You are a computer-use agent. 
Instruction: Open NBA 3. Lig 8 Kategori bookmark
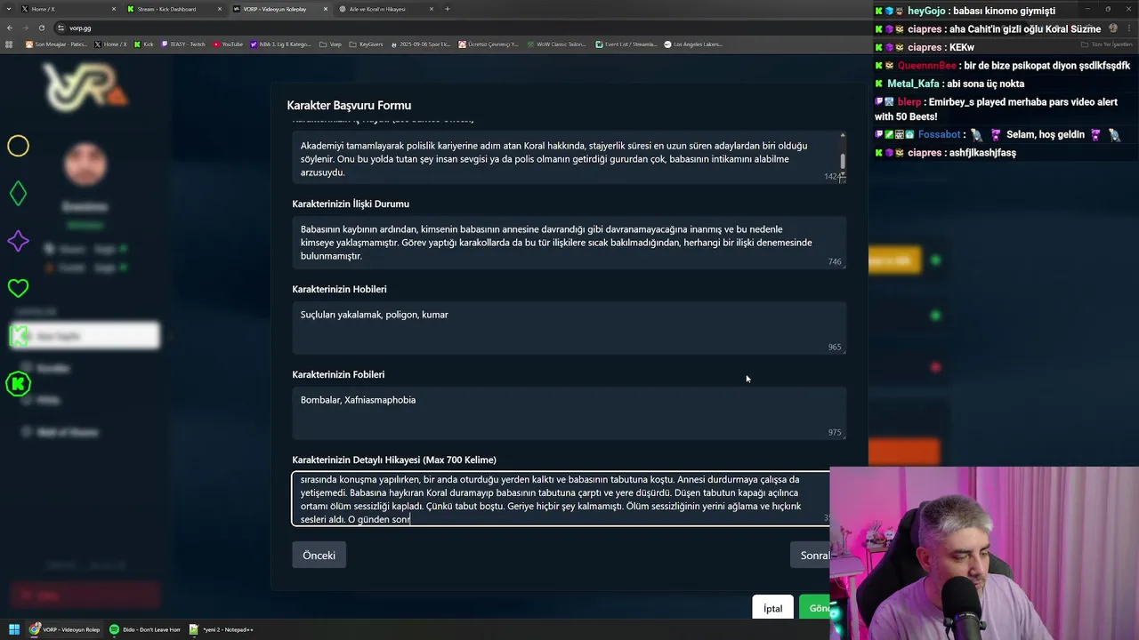[x=281, y=44]
